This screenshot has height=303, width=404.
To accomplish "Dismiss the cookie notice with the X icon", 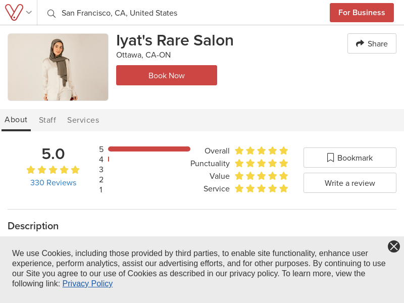I will click(x=394, y=246).
